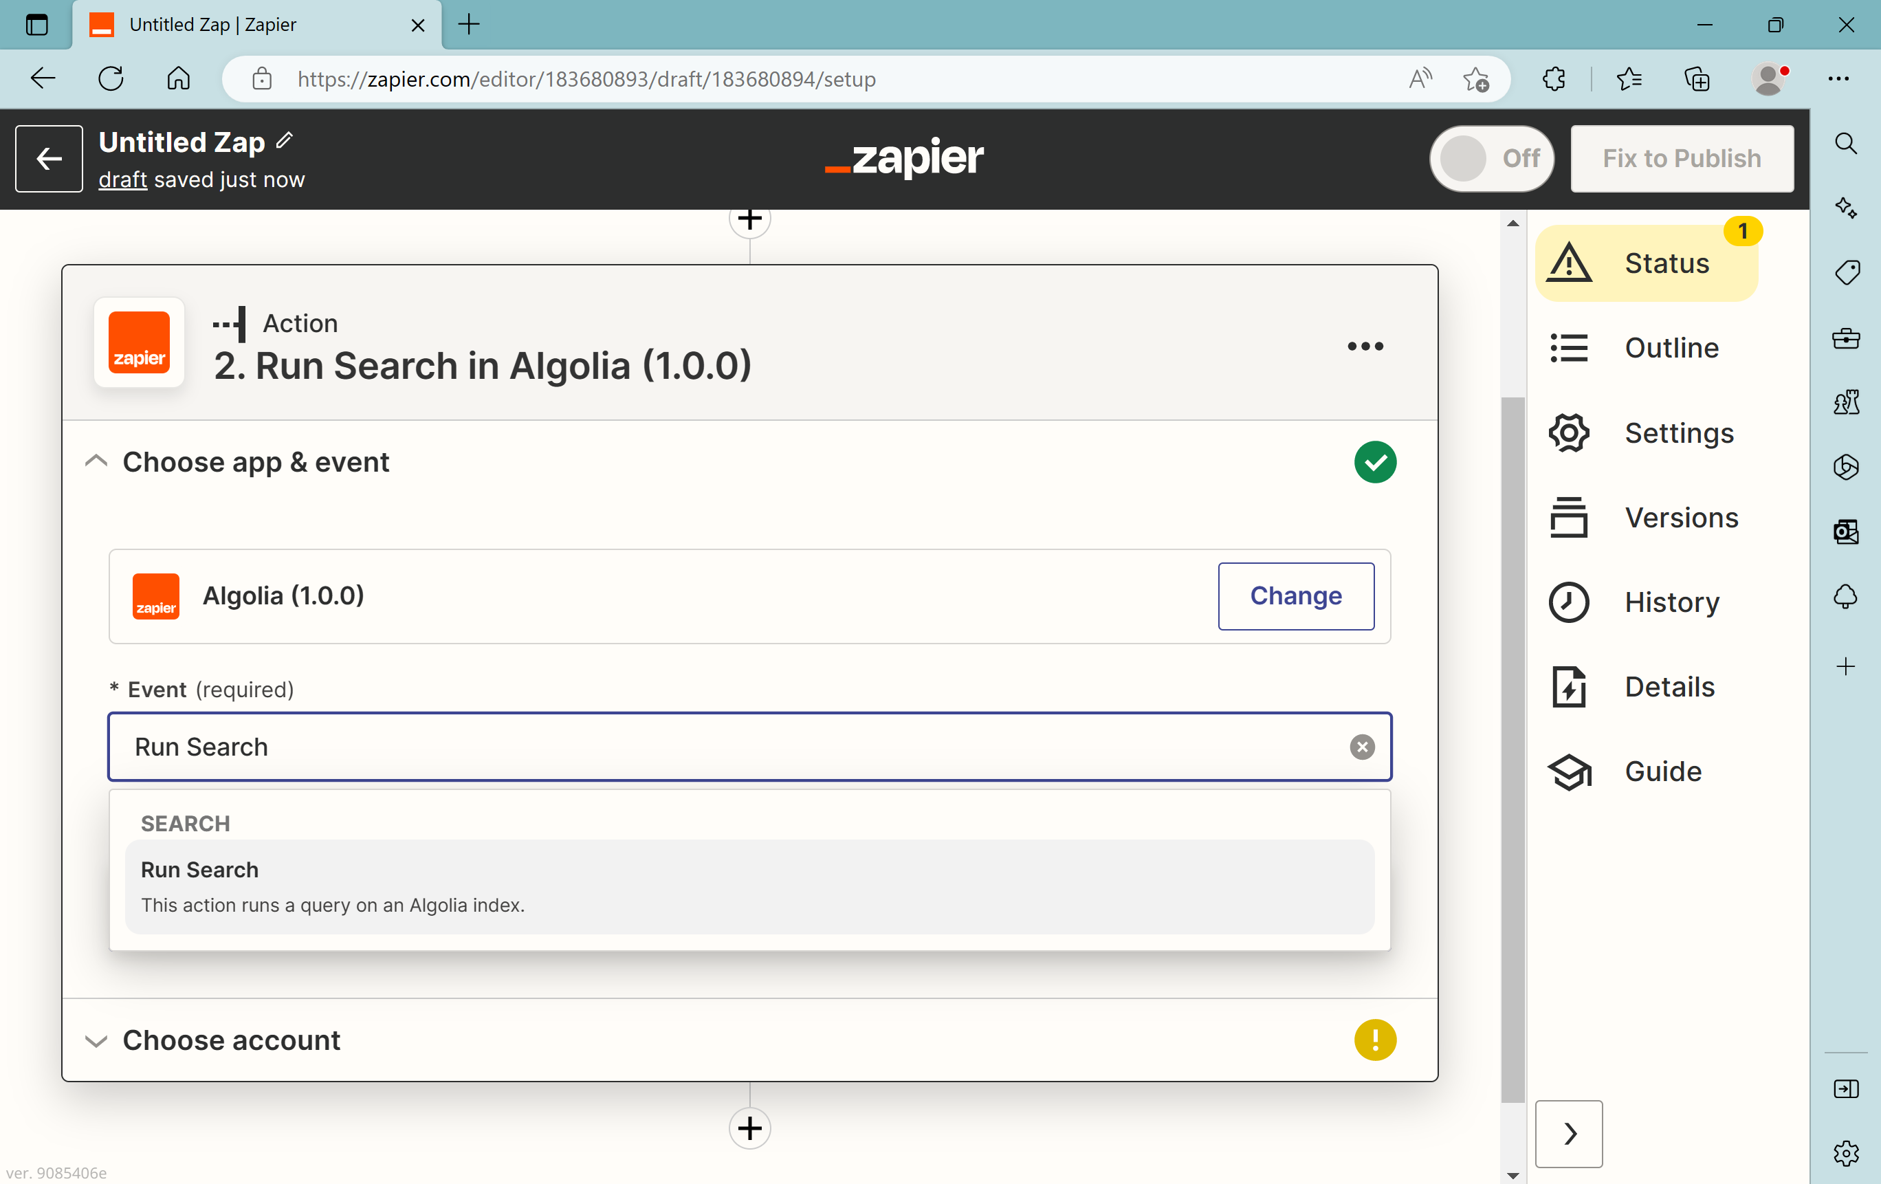Click the green checkmark on Choose app & event

coord(1375,461)
